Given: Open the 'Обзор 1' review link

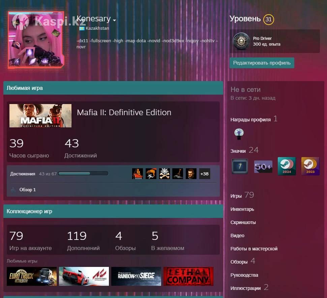Looking at the screenshot, I should tap(28, 190).
